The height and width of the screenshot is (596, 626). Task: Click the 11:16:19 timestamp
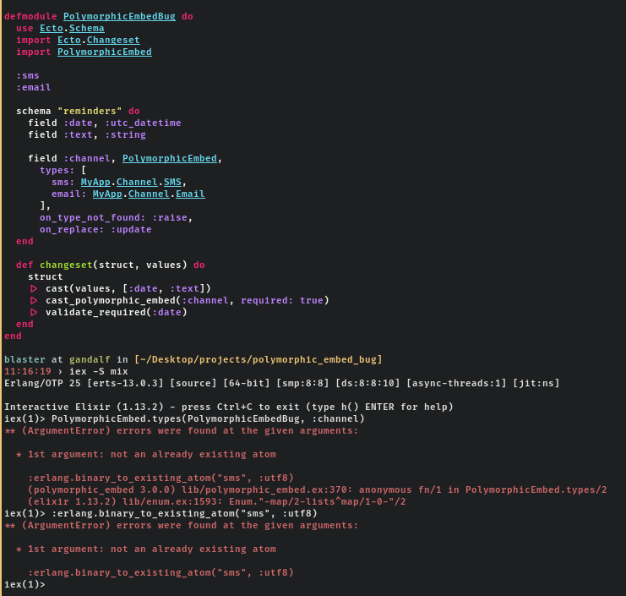point(28,371)
